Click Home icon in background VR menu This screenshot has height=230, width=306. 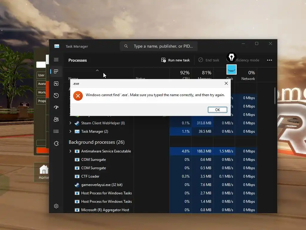[44, 170]
